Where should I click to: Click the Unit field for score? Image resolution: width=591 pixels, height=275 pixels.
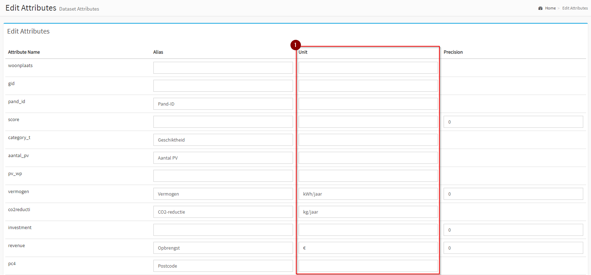368,122
